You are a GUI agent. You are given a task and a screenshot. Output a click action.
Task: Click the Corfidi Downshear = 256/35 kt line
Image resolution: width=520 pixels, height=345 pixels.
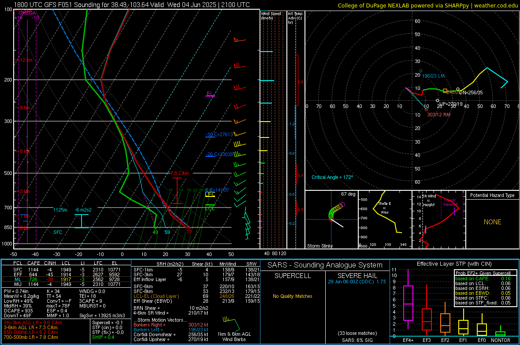point(171,334)
